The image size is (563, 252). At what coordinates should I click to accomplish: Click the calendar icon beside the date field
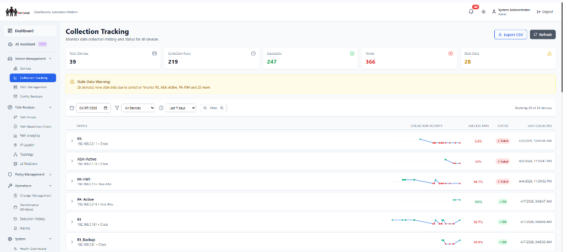pyautogui.click(x=72, y=108)
